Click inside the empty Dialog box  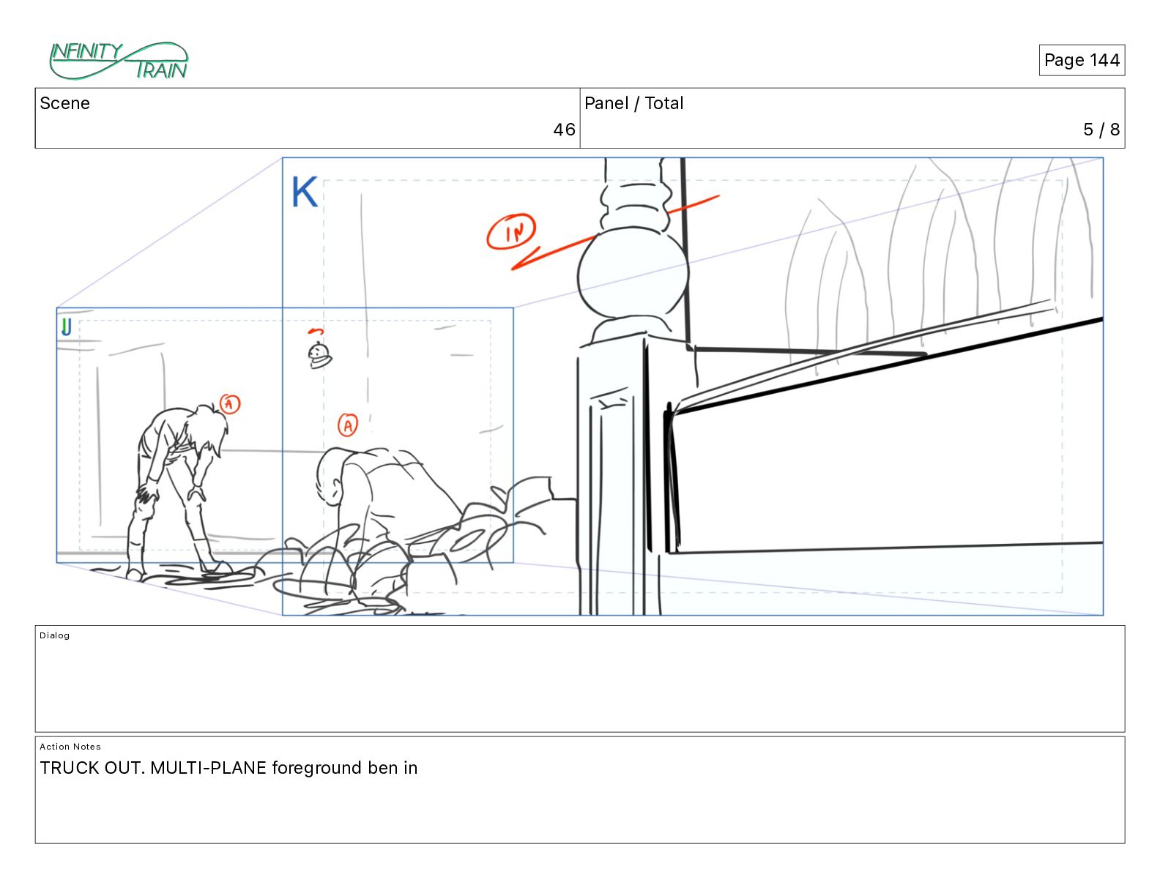(580, 679)
